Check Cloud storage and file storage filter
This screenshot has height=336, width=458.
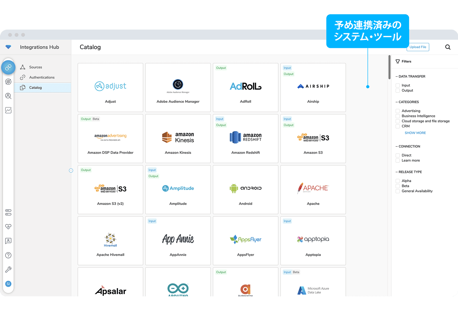point(398,121)
